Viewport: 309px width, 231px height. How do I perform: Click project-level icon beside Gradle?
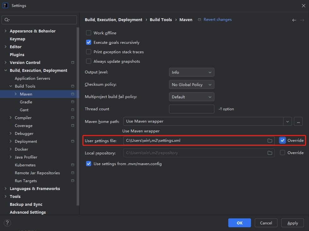coord(73,102)
